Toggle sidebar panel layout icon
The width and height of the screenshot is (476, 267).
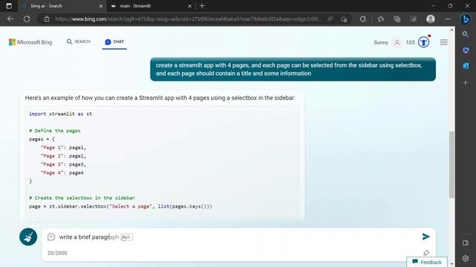pos(466,243)
